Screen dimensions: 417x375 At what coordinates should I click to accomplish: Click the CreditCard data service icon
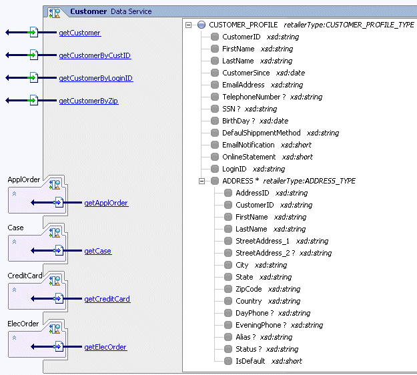(x=55, y=280)
